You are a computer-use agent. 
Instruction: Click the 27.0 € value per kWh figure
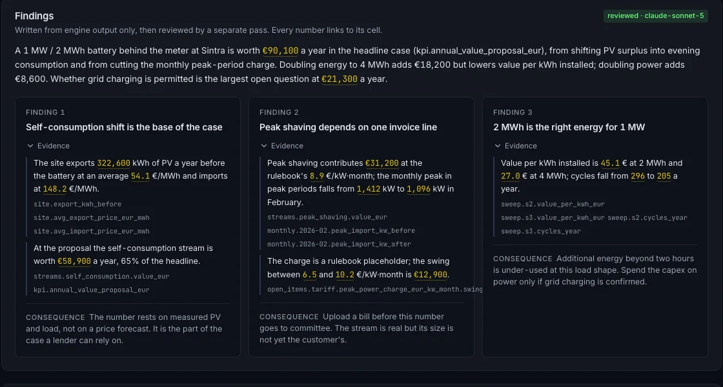click(511, 176)
